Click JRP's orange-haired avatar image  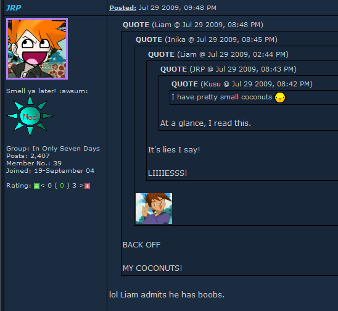(x=37, y=49)
